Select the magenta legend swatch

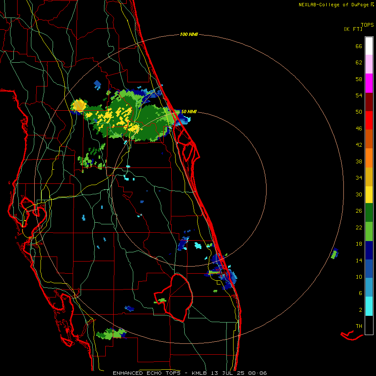369,83
